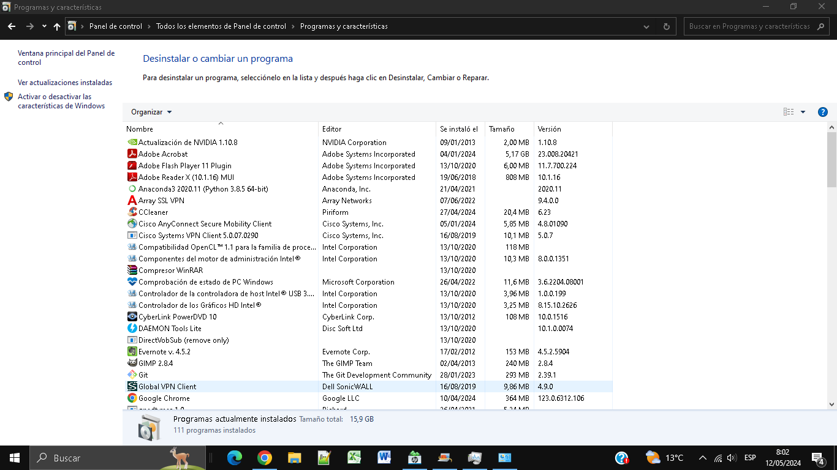
Task: Show hidden system tray icons
Action: 702,458
